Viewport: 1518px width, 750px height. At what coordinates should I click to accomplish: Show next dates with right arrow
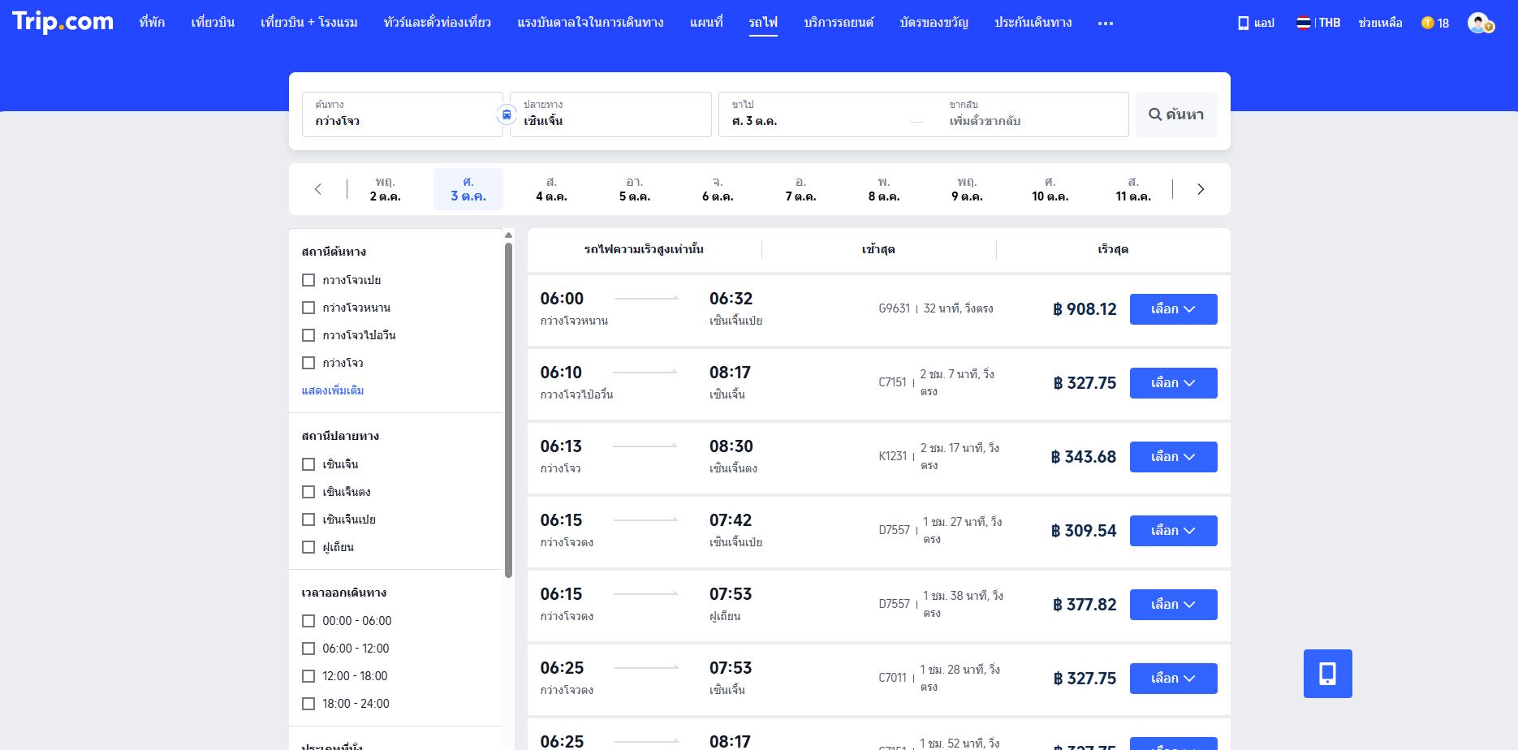click(x=1201, y=189)
